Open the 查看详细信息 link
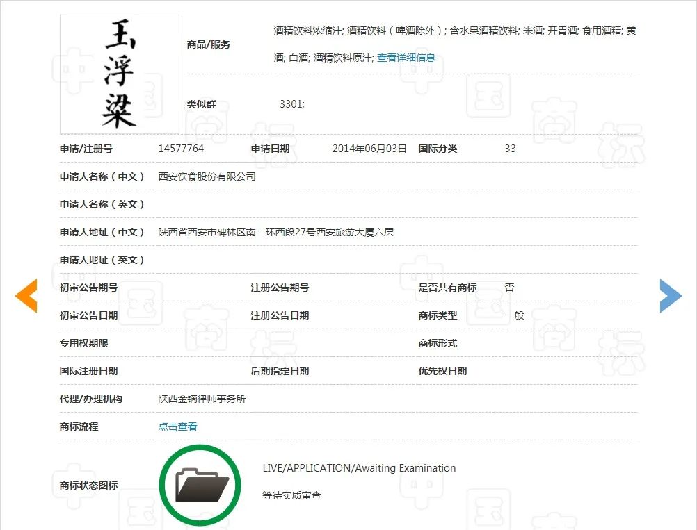697x530 pixels. click(406, 58)
